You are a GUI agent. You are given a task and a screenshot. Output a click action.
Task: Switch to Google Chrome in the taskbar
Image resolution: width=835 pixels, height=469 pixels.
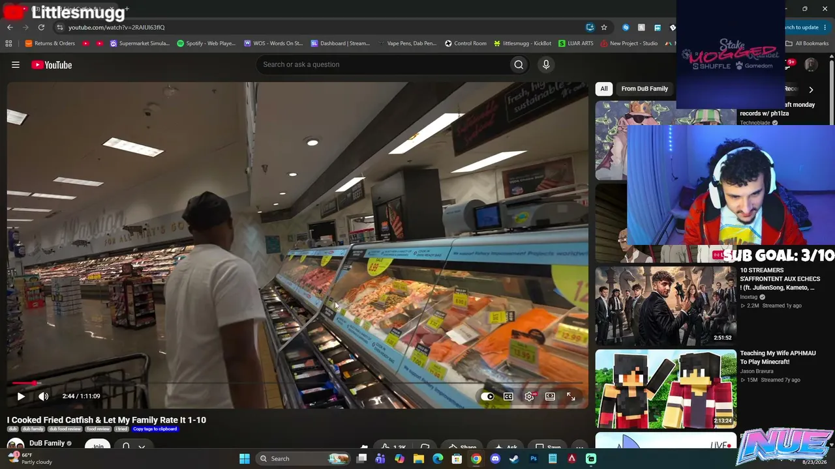point(476,459)
